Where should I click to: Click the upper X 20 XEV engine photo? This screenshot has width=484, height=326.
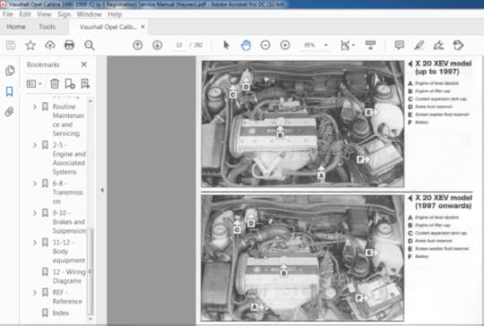[303, 124]
